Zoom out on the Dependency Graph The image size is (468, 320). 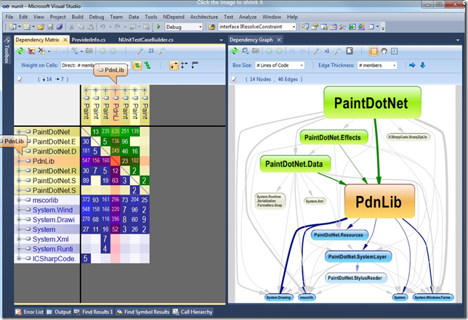pyautogui.click(x=338, y=52)
